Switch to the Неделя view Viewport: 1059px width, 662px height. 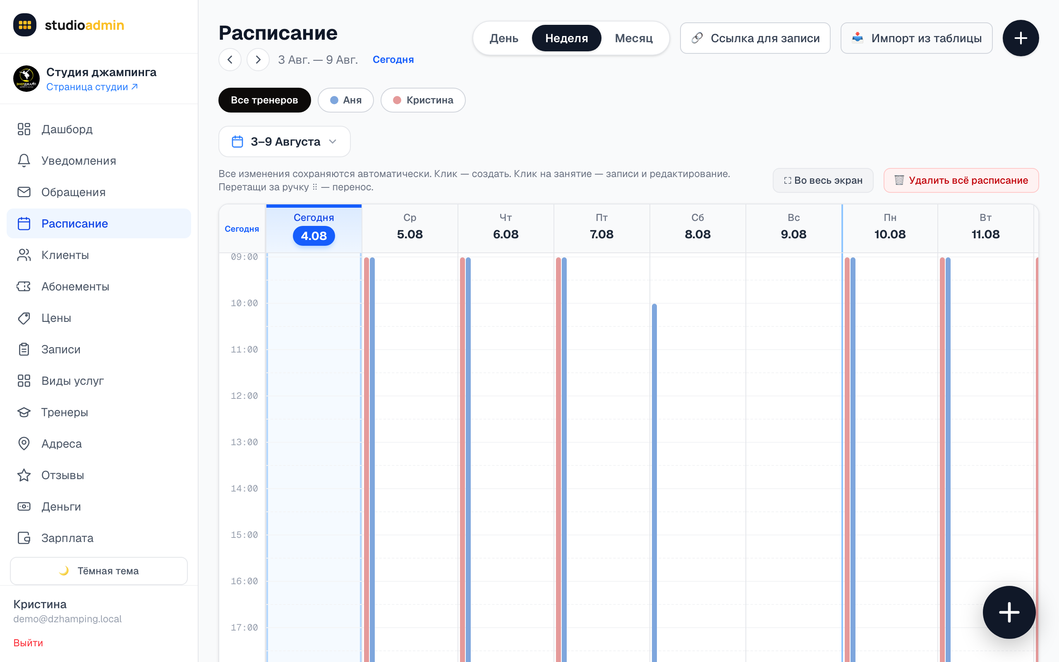(567, 38)
